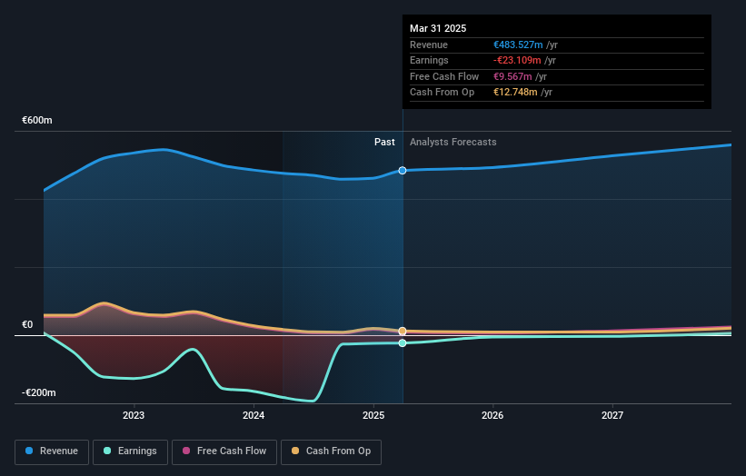Click the -€23.109m earnings value

tap(517, 60)
